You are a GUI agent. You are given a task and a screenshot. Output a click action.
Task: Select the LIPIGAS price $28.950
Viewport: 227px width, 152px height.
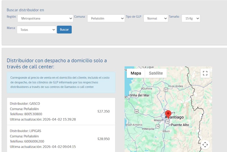point(103,139)
